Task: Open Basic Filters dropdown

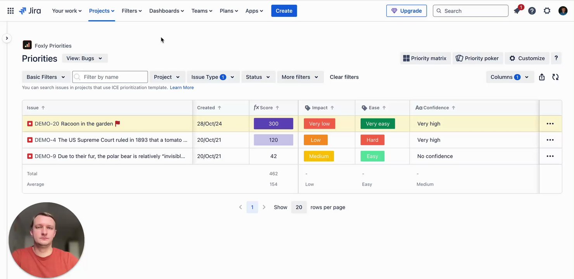Action: click(x=46, y=77)
